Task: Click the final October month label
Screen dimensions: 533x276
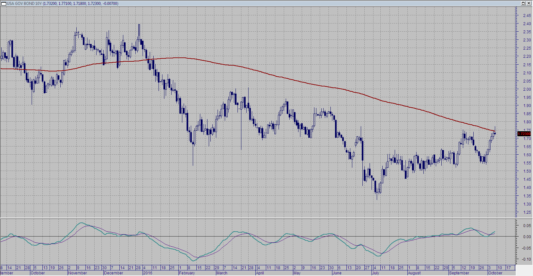Action: [x=495, y=273]
